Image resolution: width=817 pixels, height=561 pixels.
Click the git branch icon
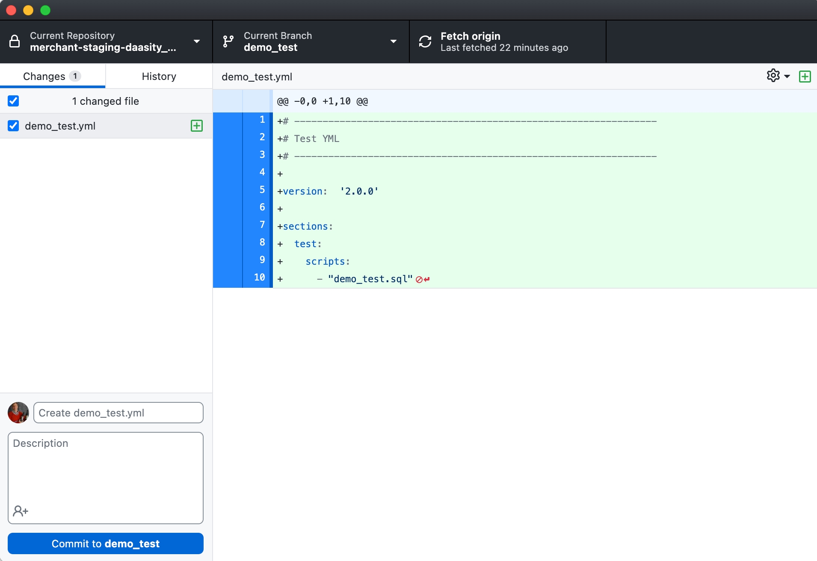click(228, 41)
